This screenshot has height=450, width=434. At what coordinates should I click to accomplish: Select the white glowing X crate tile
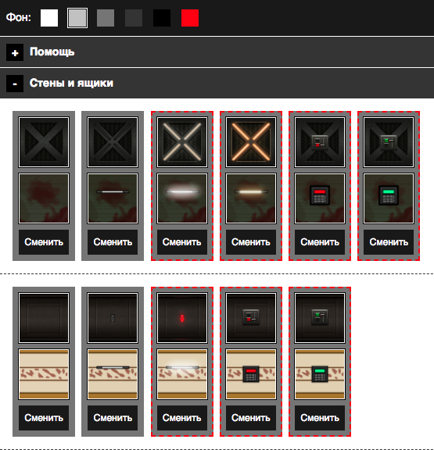click(182, 142)
